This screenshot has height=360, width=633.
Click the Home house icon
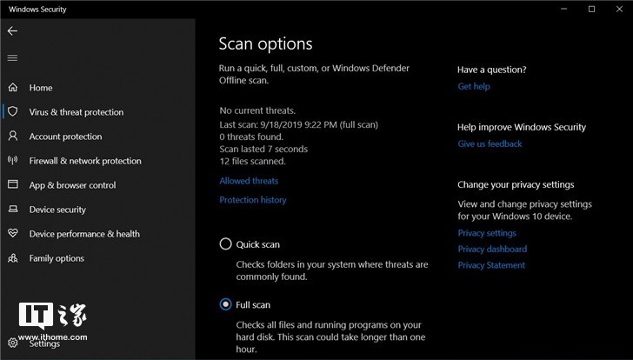(x=13, y=88)
